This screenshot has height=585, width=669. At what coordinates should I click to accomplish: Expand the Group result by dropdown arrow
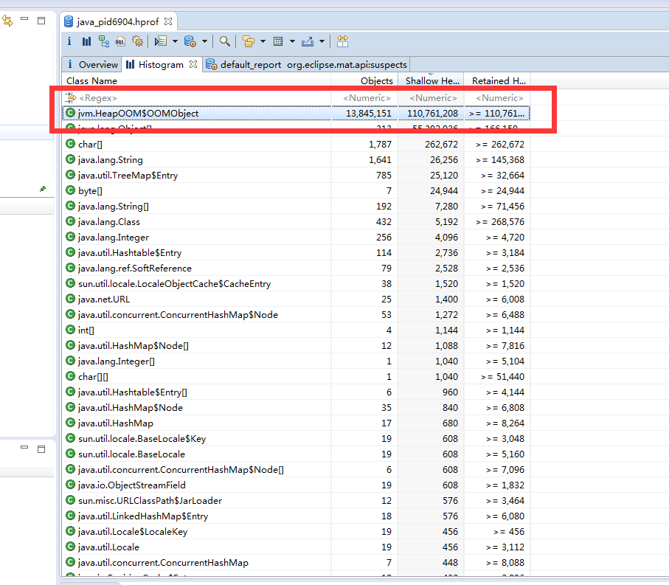(x=263, y=41)
